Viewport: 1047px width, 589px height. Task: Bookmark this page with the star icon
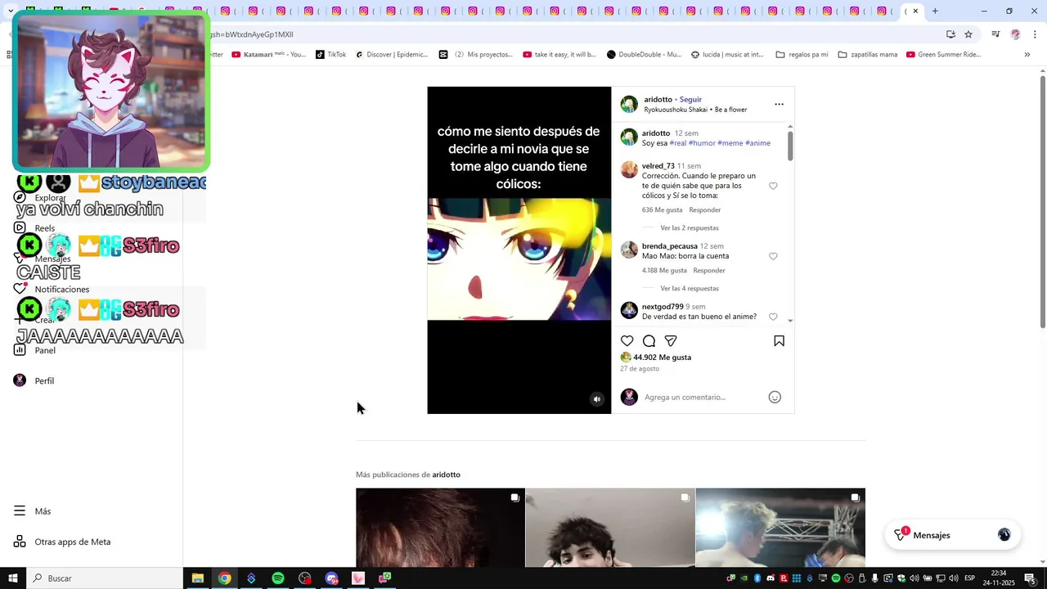[968, 34]
